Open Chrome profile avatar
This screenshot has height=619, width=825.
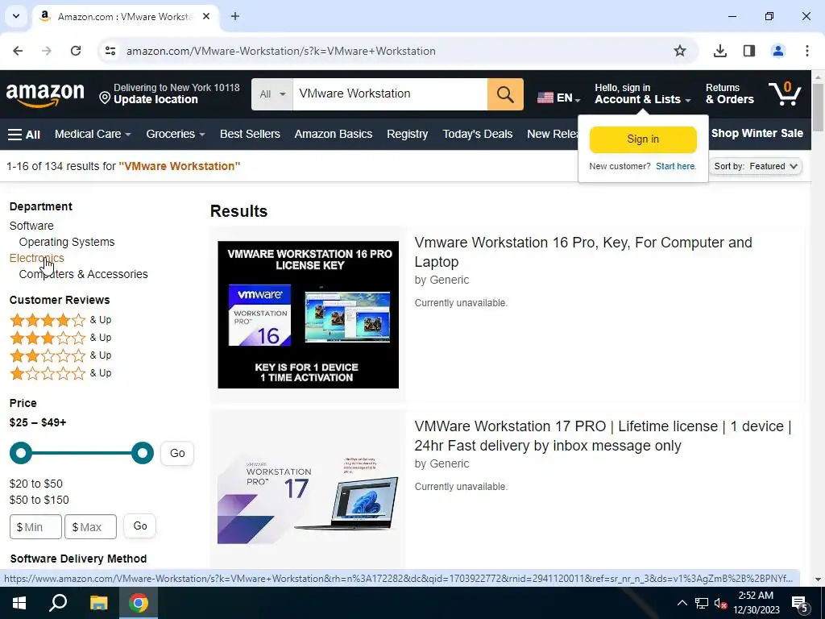pyautogui.click(x=778, y=51)
